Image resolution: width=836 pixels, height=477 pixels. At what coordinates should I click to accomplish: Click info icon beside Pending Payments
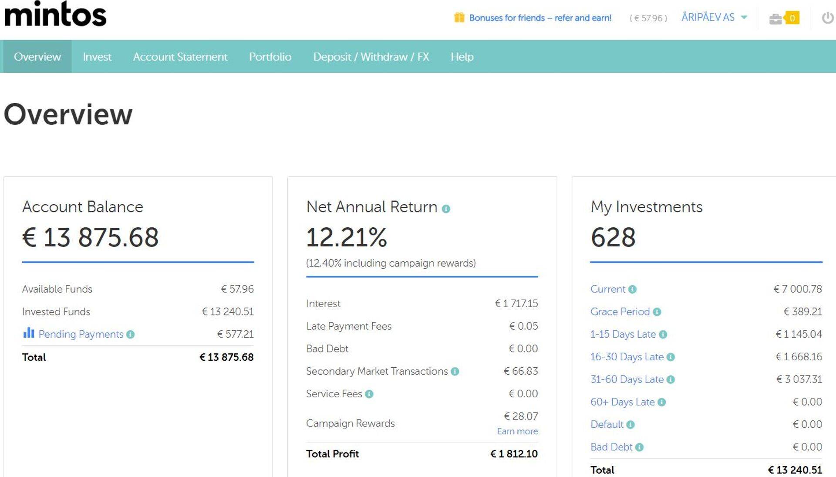pos(131,335)
